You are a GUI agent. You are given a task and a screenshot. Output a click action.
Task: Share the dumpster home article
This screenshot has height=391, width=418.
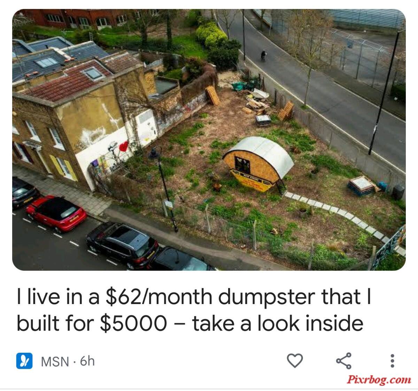(x=343, y=361)
